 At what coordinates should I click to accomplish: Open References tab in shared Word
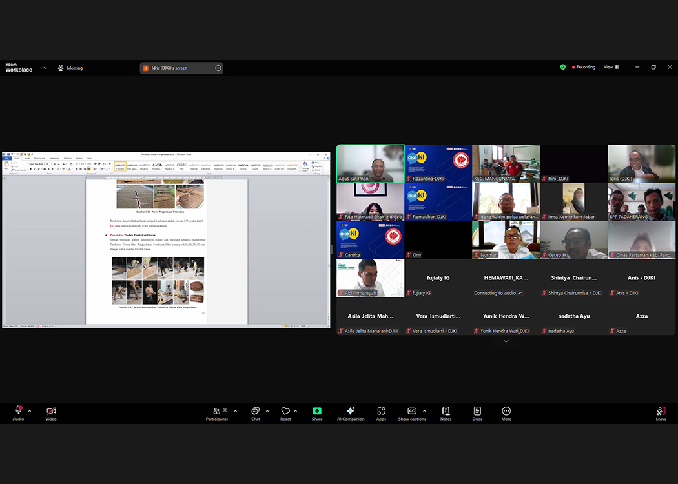54,158
